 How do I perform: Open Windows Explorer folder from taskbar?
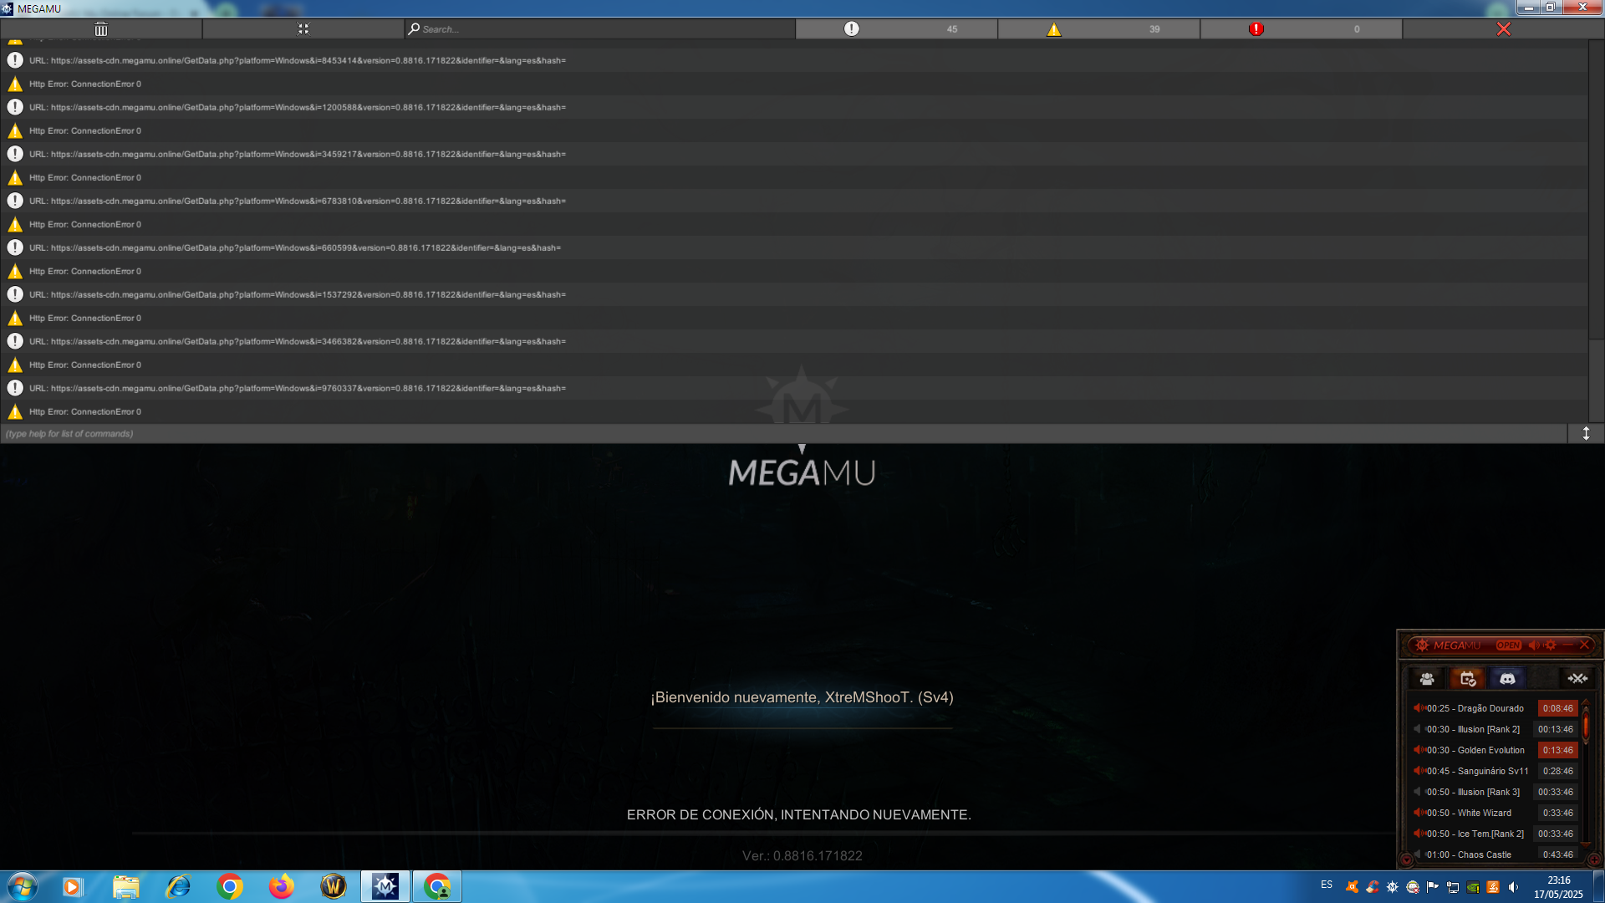tap(125, 886)
